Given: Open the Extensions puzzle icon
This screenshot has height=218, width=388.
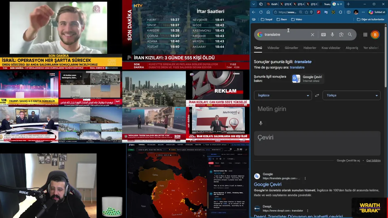Looking at the screenshot, I should [341, 12].
